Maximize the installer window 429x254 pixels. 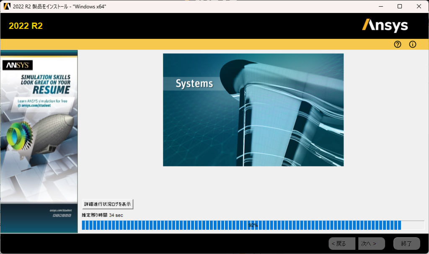point(400,6)
